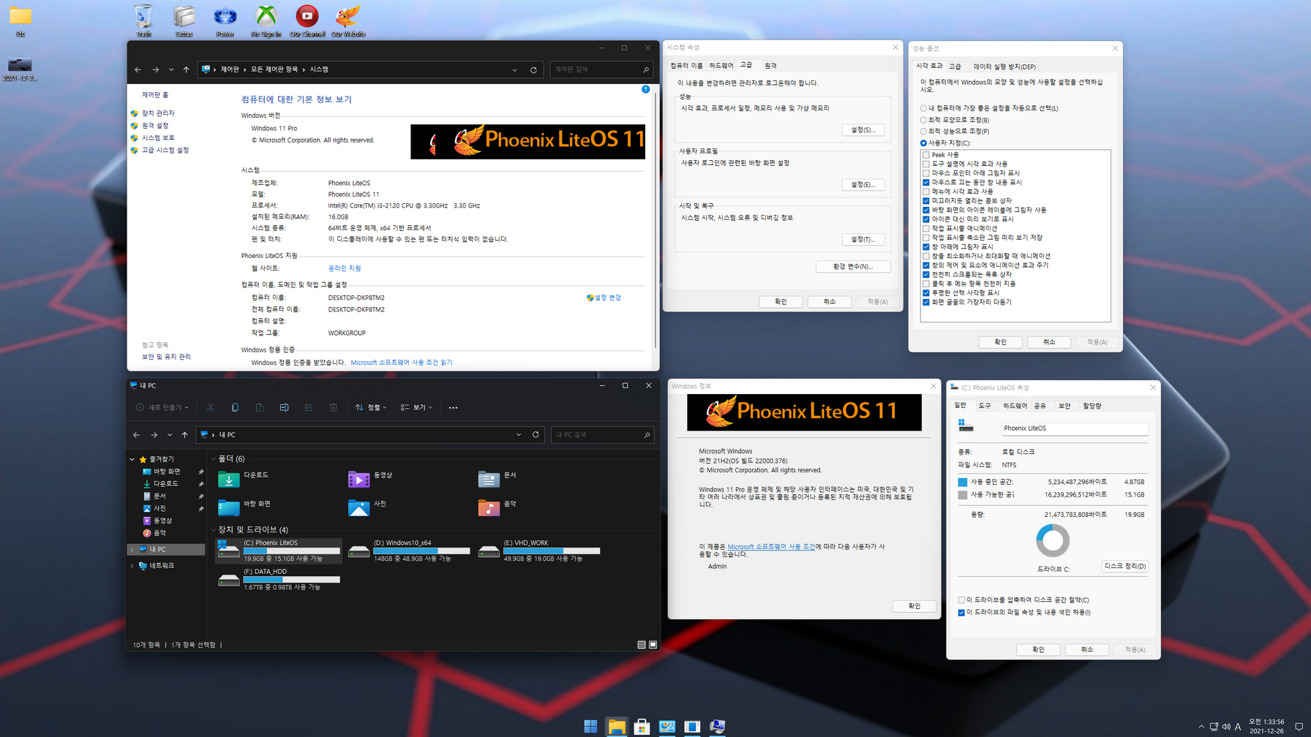Screen dimensions: 1311x737
Task: Open the 새로 만들기 dropdown
Action: tap(162, 407)
